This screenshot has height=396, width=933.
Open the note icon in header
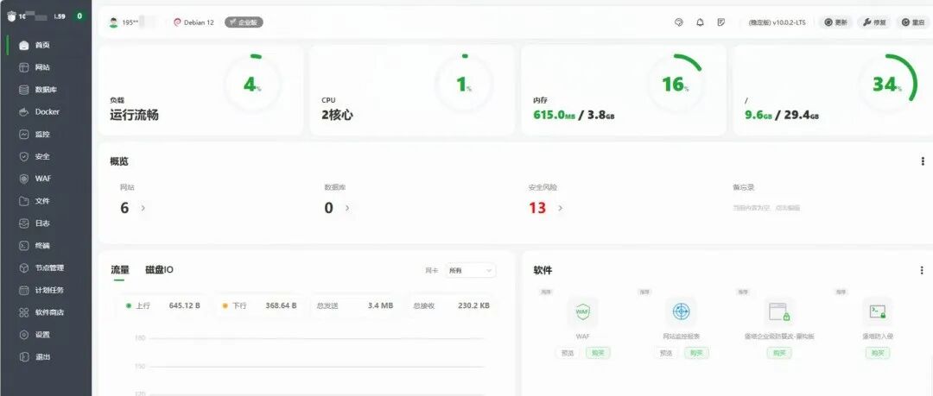pyautogui.click(x=721, y=22)
